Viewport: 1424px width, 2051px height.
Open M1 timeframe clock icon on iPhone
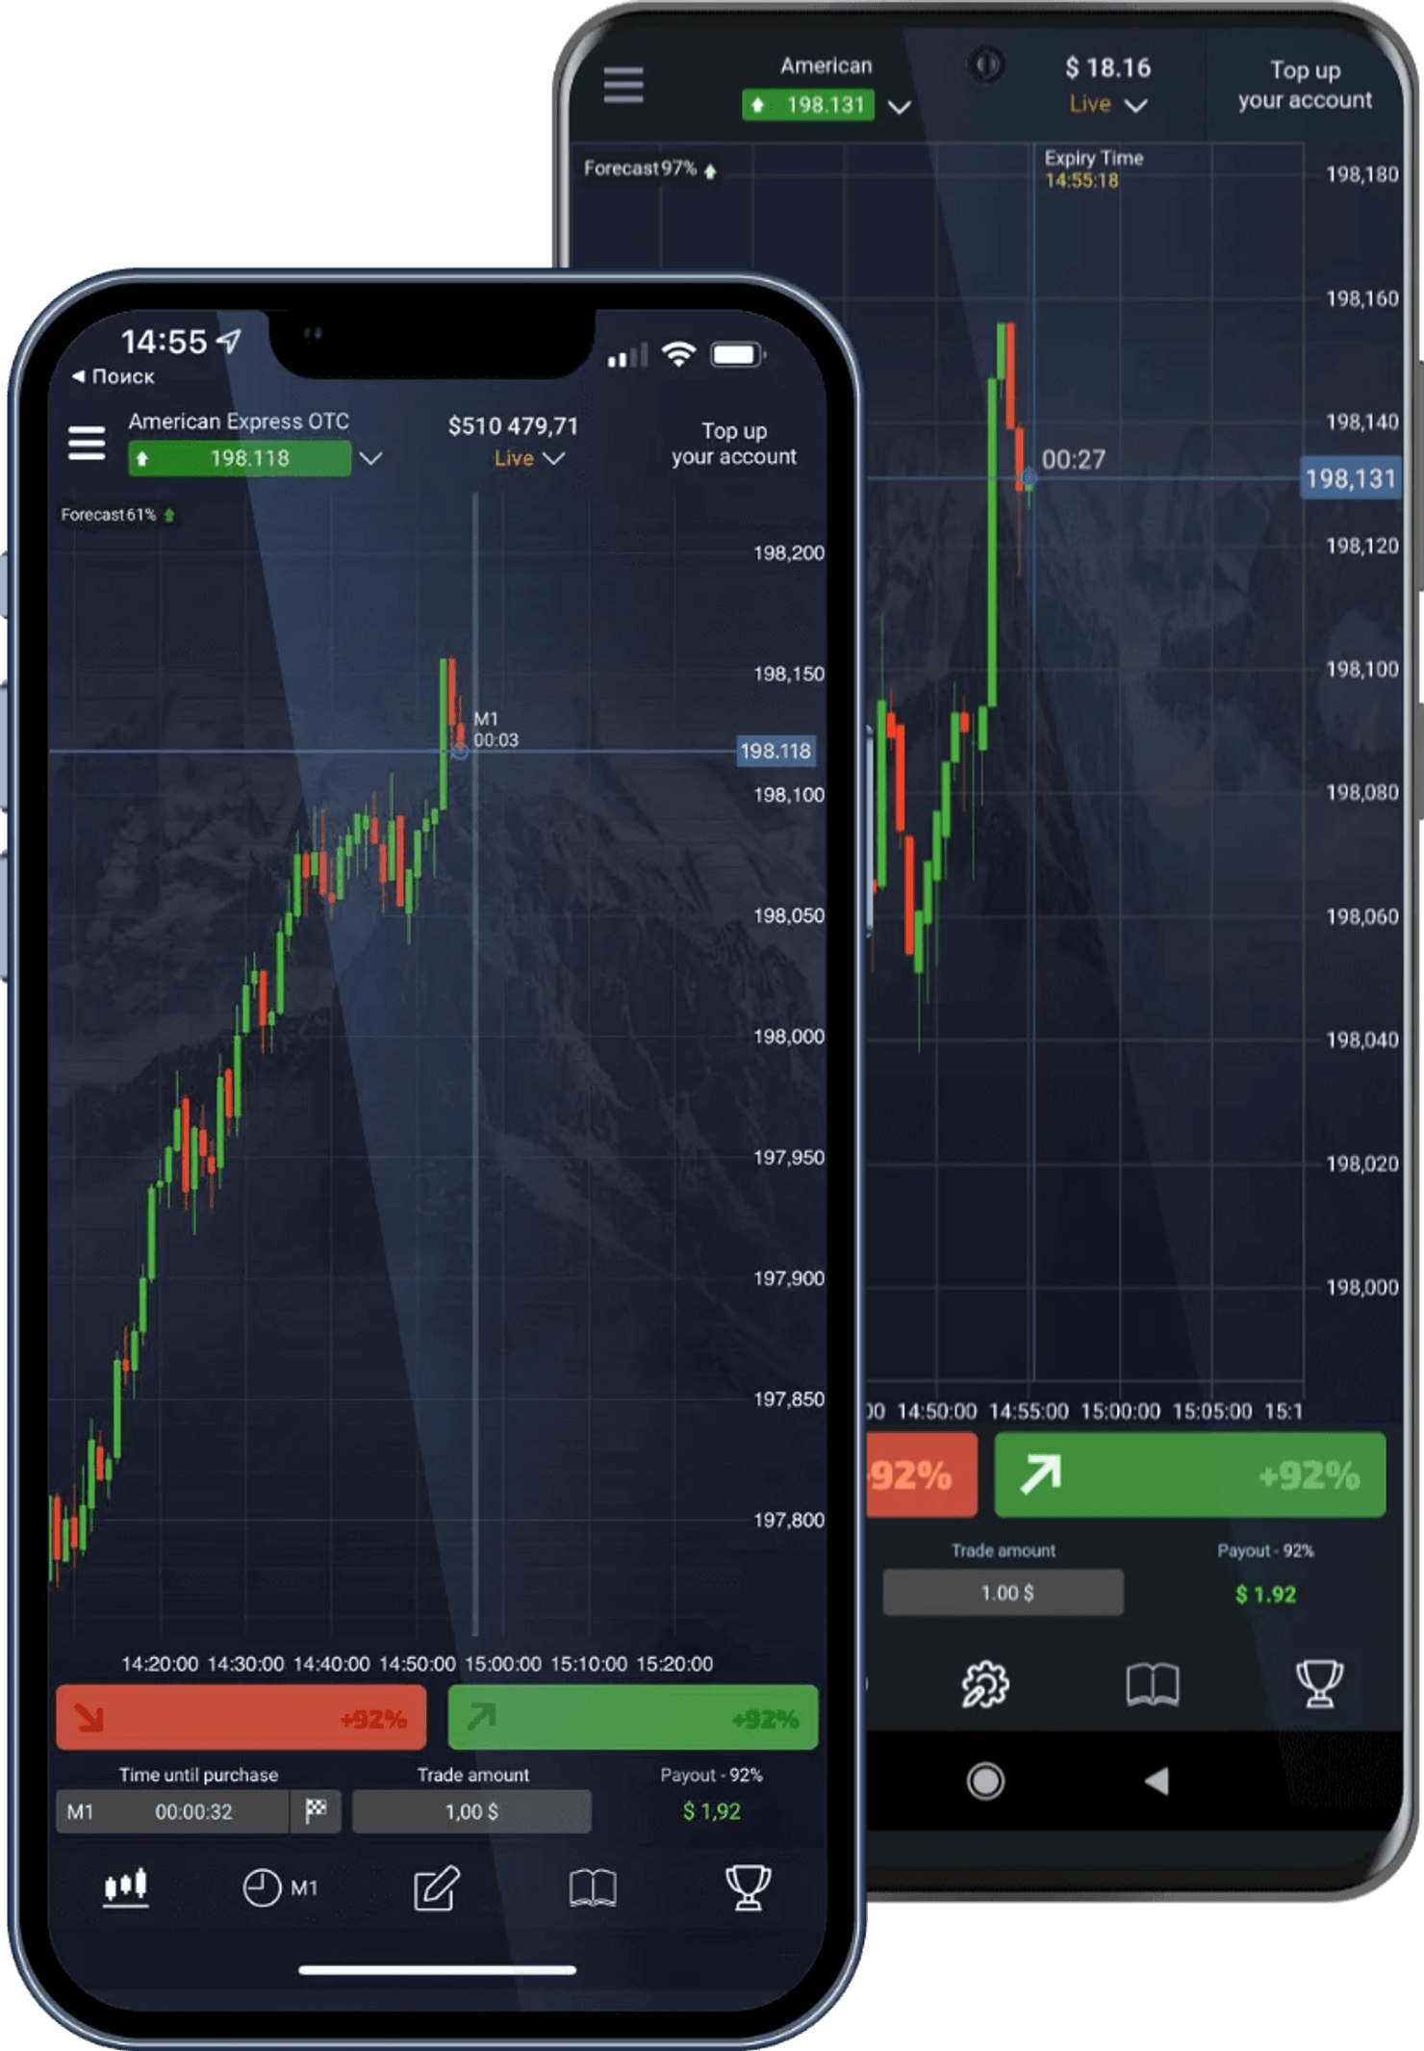(x=279, y=1887)
